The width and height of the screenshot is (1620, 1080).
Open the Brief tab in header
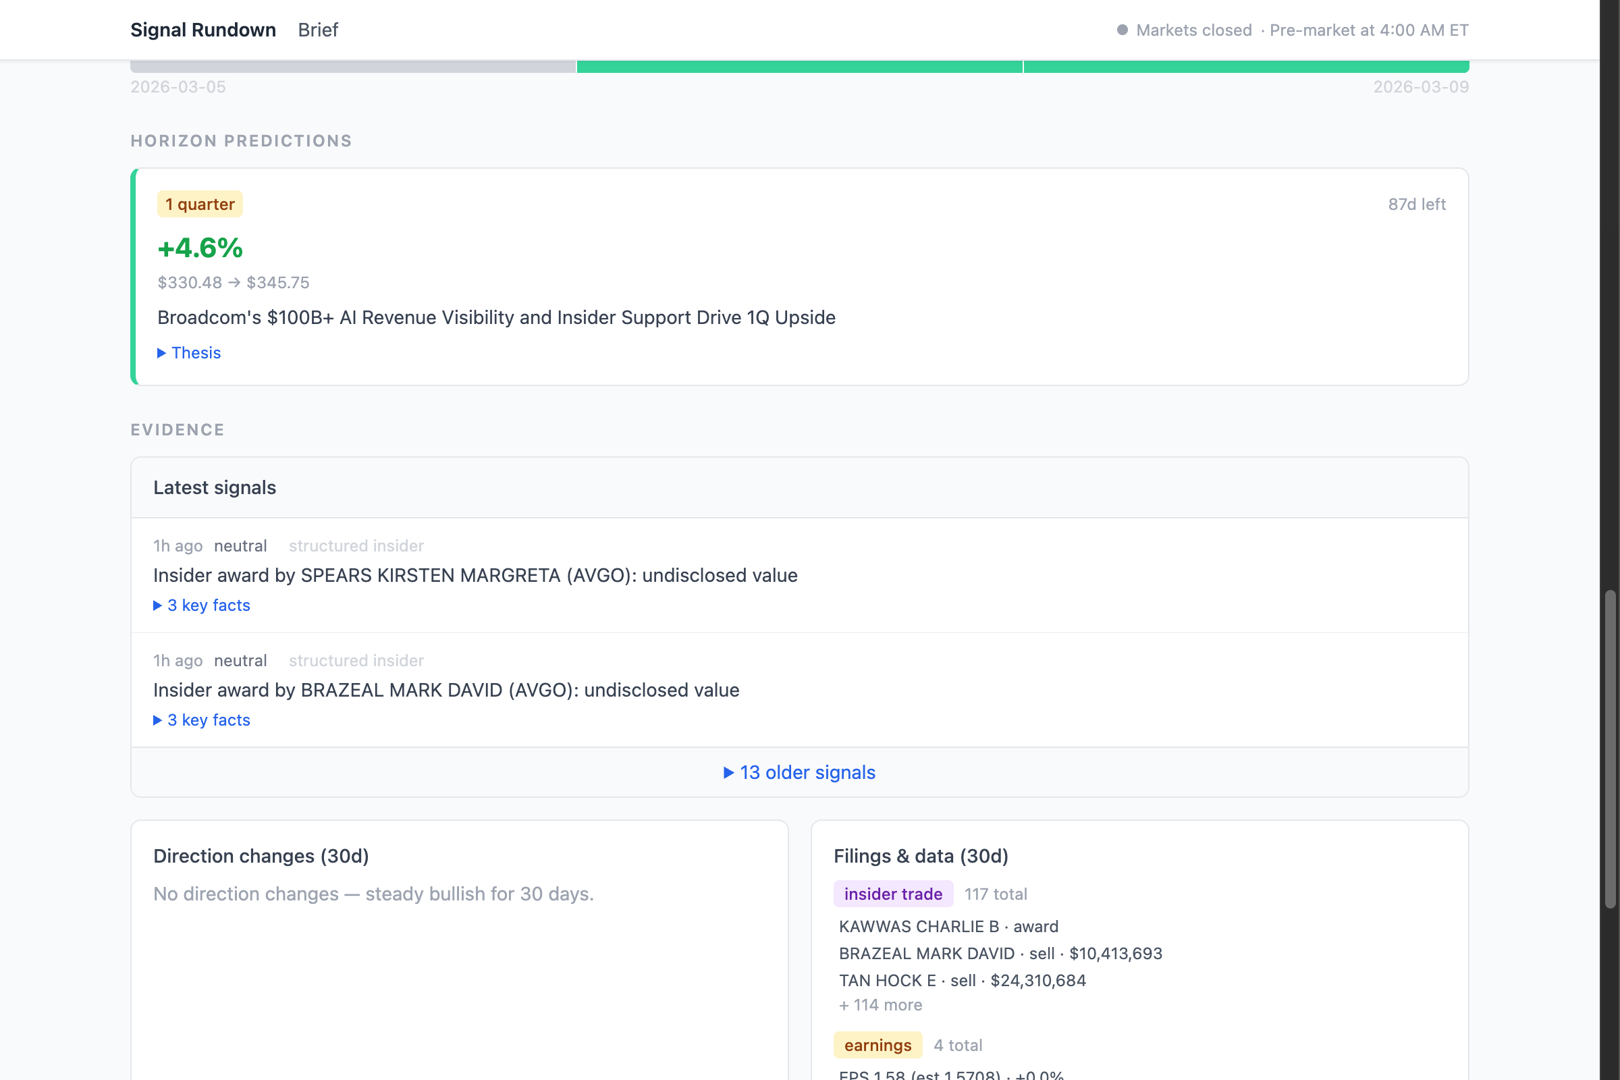tap(317, 30)
